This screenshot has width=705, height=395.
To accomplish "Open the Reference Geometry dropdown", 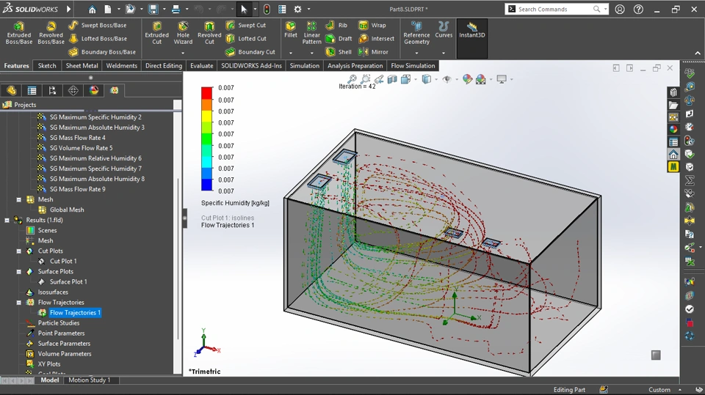I will (x=416, y=53).
